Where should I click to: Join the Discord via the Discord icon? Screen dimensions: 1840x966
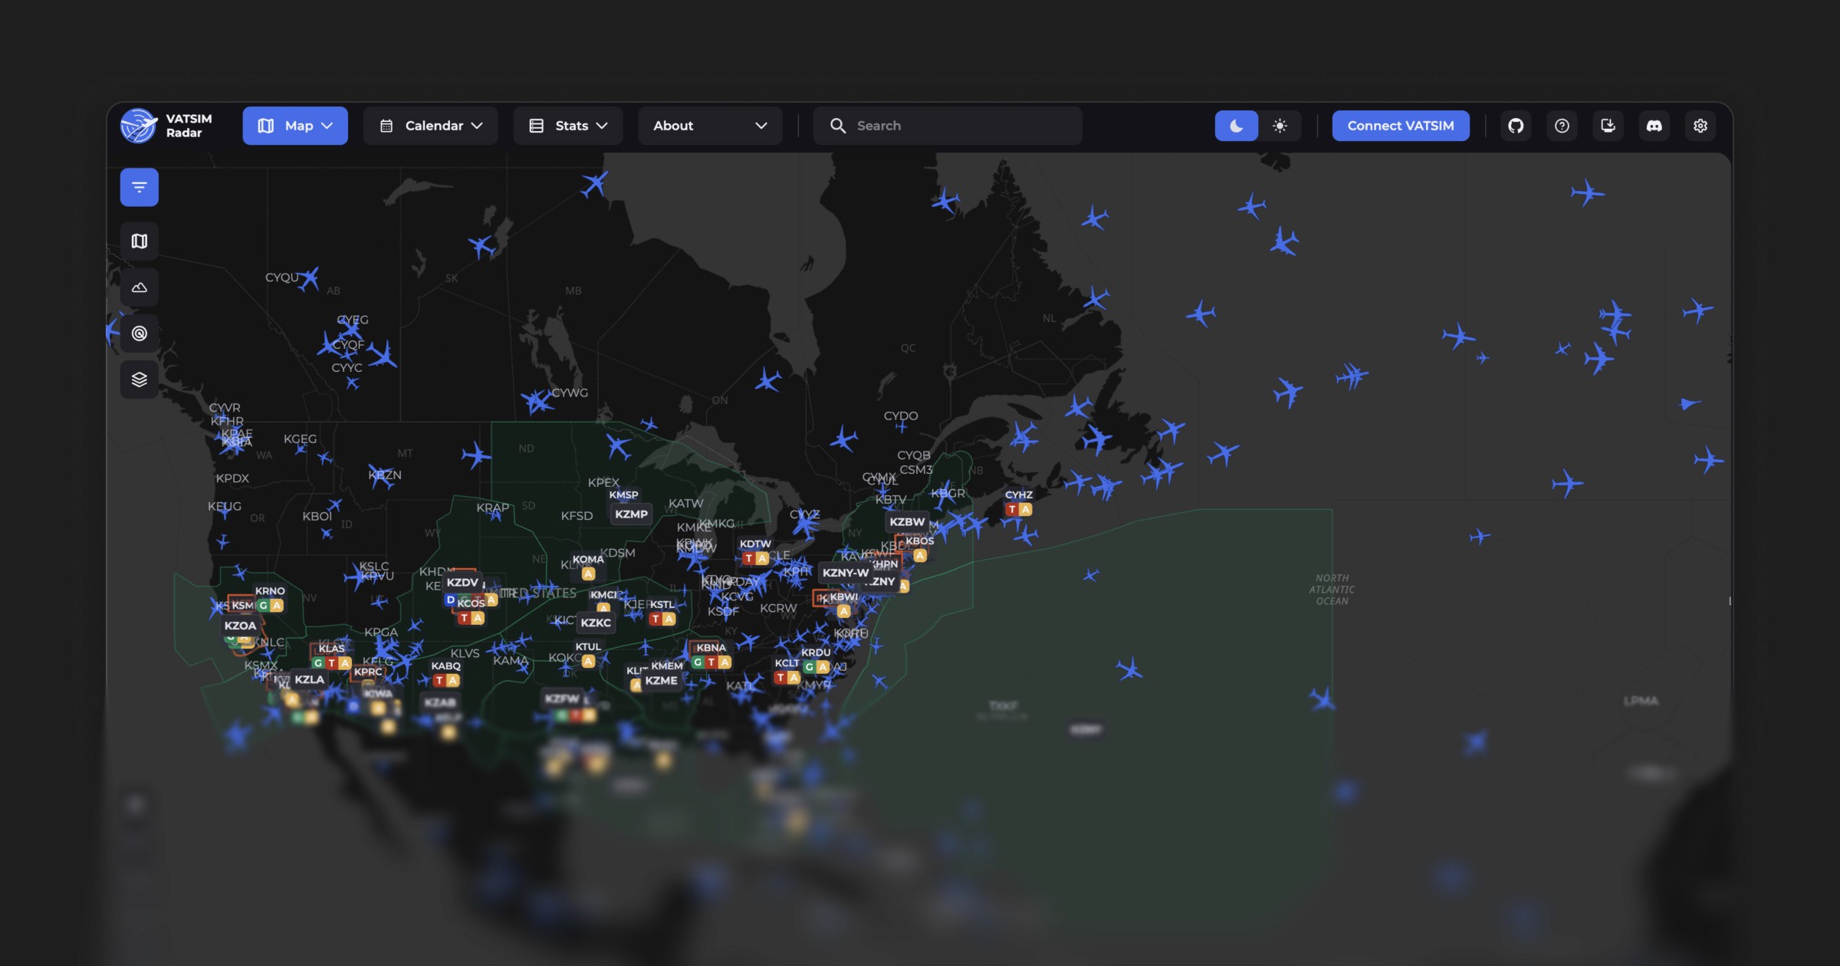pos(1654,125)
